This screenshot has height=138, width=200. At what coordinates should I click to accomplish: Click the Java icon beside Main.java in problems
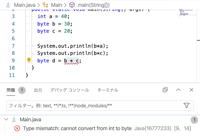tap(14, 120)
